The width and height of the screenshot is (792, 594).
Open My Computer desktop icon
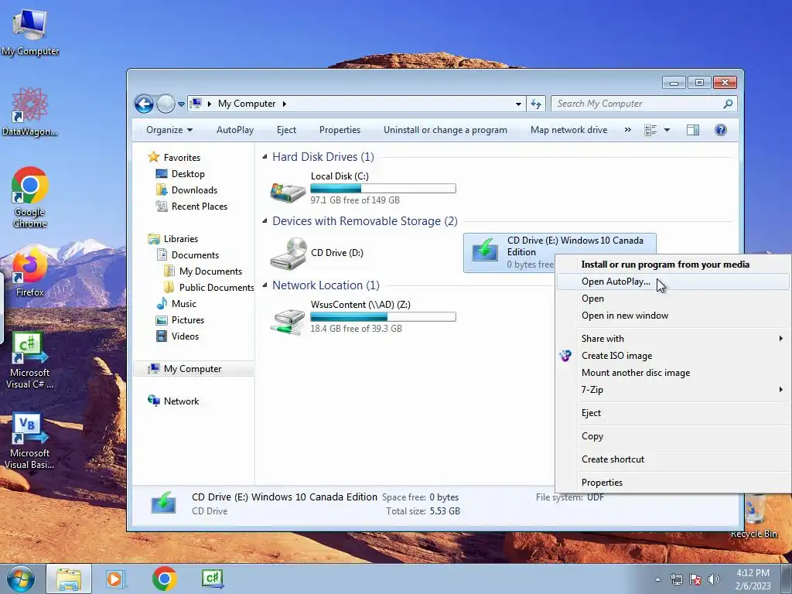30,32
